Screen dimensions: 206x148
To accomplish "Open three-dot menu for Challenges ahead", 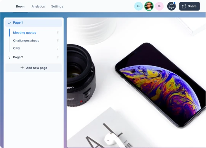I will pos(58,41).
